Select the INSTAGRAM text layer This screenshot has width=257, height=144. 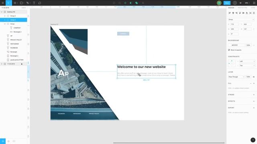[14, 44]
